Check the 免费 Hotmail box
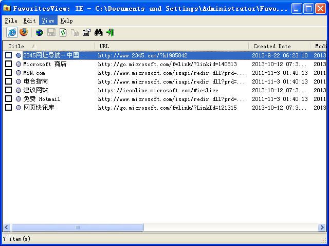 (8, 99)
